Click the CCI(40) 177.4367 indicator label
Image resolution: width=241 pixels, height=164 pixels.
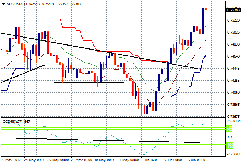16,122
